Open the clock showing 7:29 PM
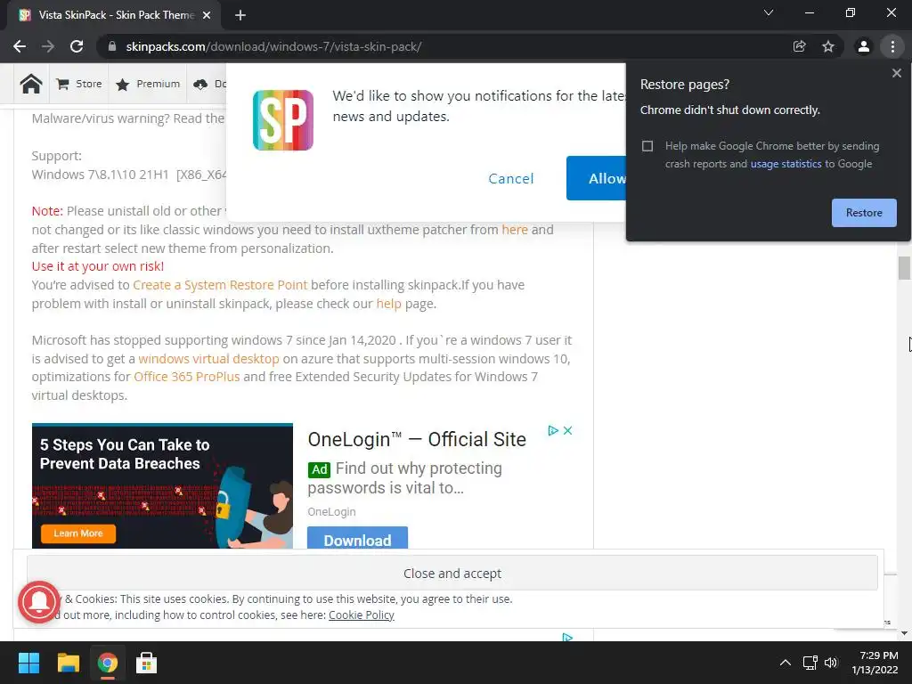The width and height of the screenshot is (912, 684). tap(875, 663)
